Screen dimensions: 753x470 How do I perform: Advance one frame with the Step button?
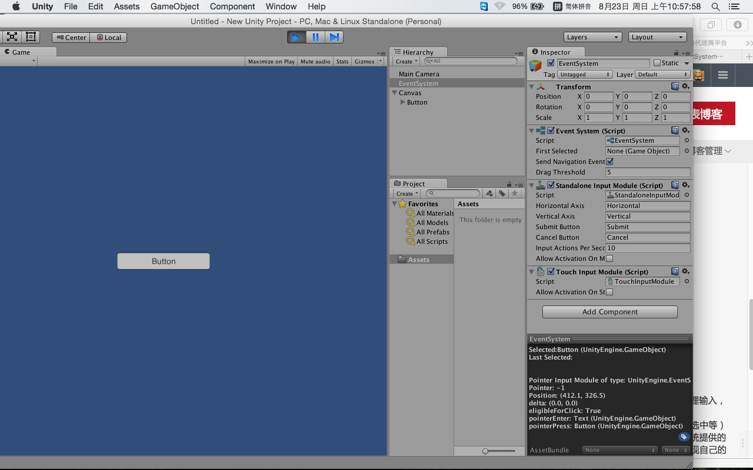pyautogui.click(x=334, y=37)
